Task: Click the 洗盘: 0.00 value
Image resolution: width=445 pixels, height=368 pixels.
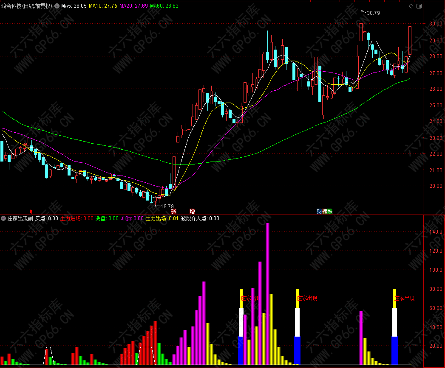Action: point(107,218)
